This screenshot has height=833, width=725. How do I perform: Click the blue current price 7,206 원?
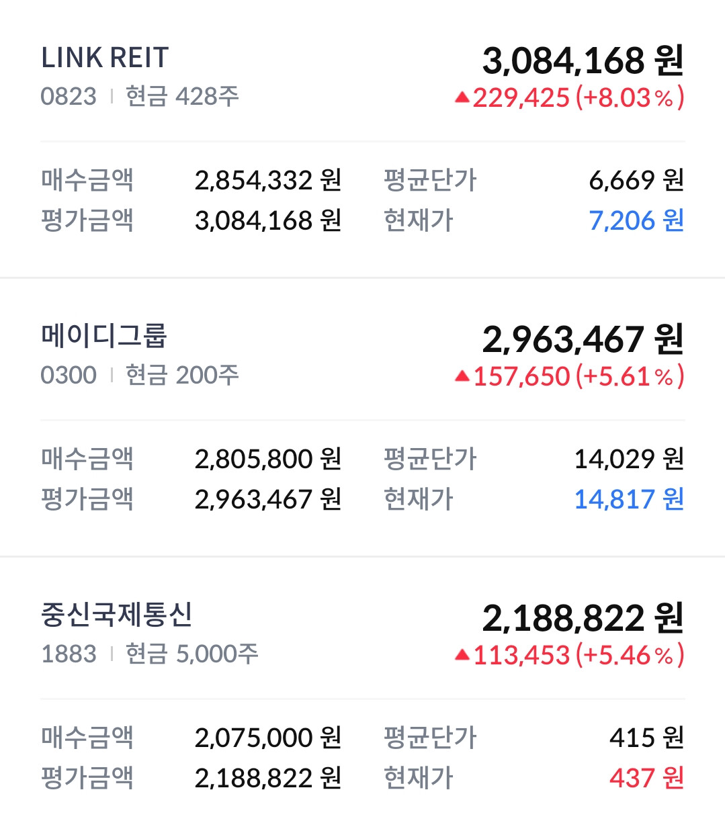(636, 220)
